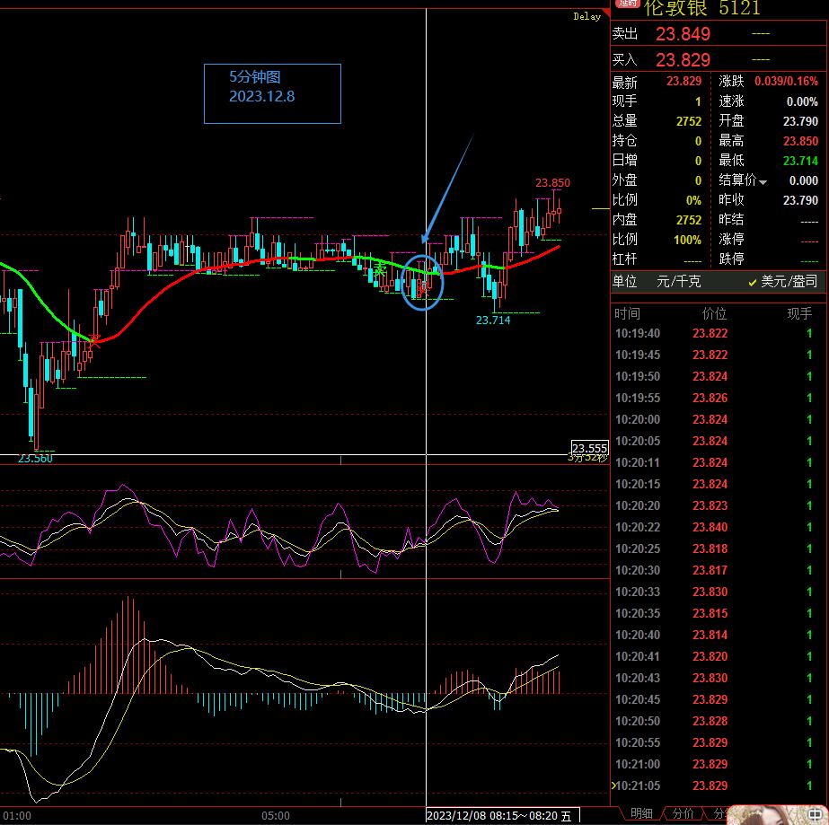Click the 伦敦银 5121 instrument title
Image resolution: width=829 pixels, height=825 pixels.
pos(701,8)
